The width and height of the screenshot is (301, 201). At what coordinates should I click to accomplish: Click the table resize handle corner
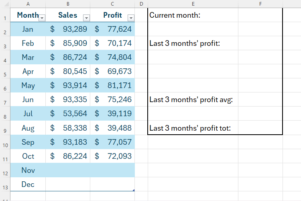tap(134, 190)
